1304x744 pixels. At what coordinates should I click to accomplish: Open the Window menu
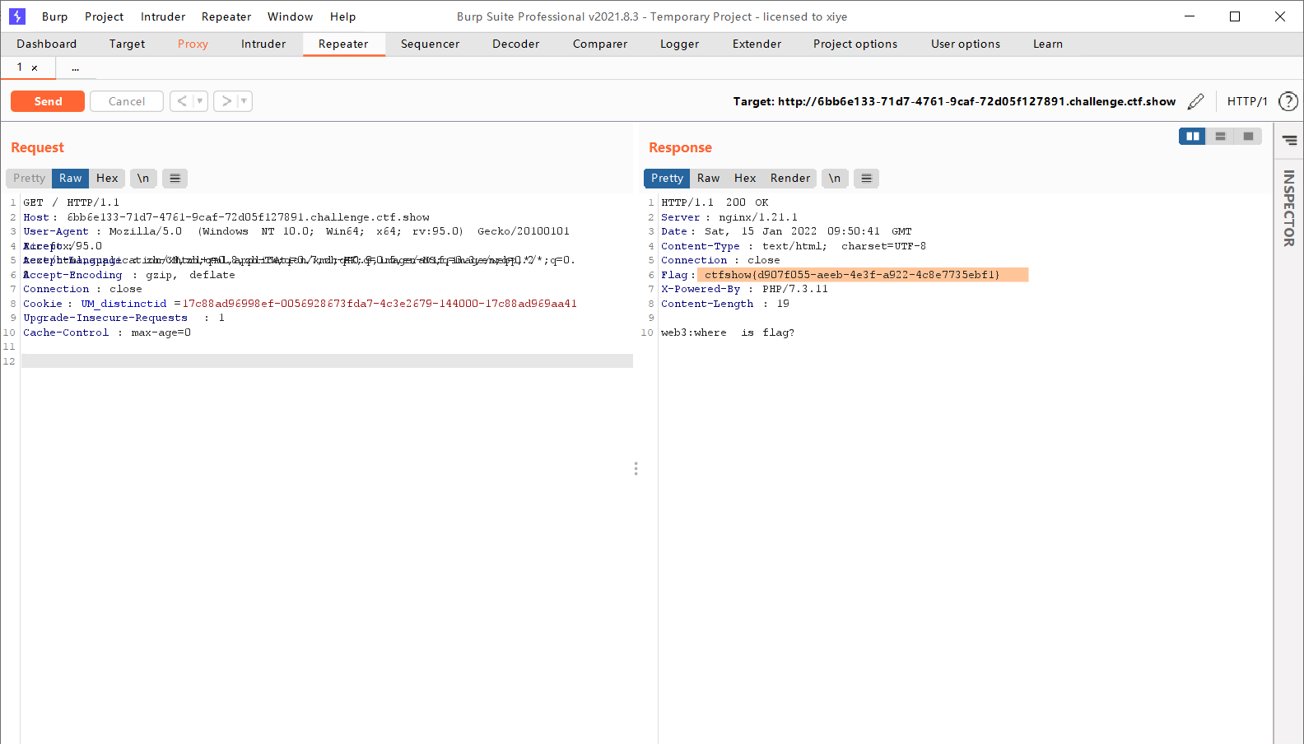(290, 16)
